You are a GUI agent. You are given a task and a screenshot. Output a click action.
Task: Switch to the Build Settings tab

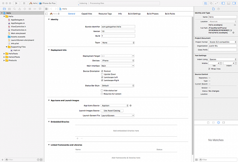tap(134, 14)
